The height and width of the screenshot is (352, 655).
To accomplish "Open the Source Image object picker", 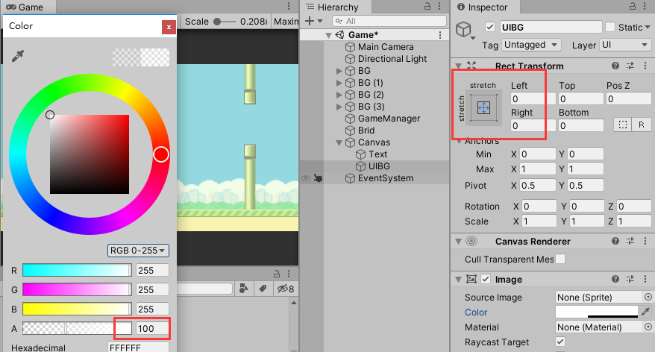I will [648, 297].
